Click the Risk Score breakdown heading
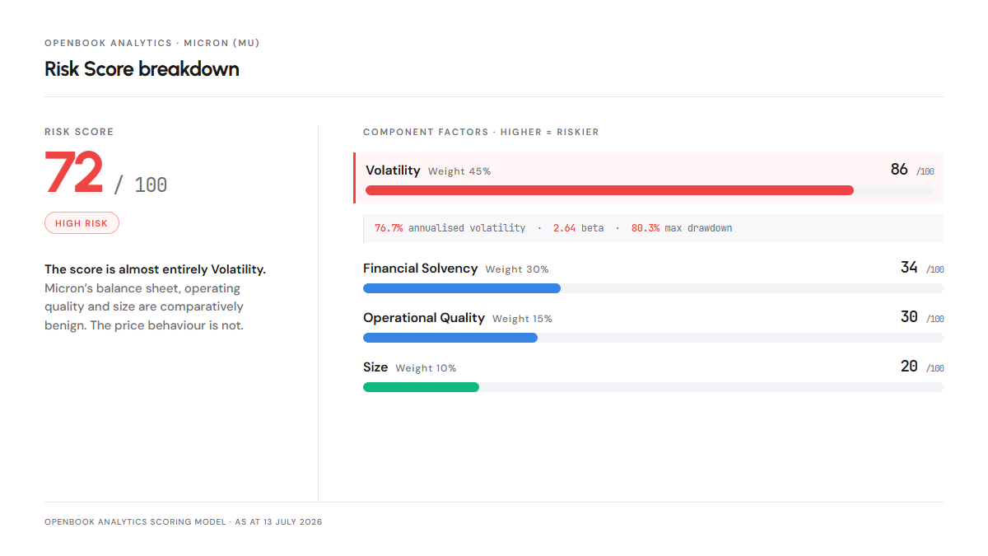The width and height of the screenshot is (988, 556). click(x=142, y=69)
